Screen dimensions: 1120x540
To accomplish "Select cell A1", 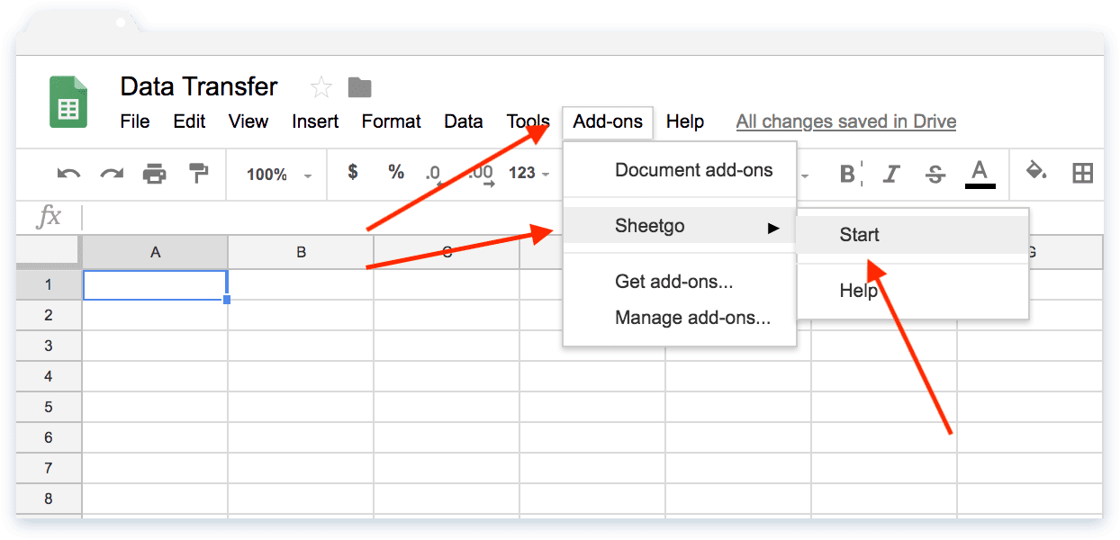I will 155,284.
